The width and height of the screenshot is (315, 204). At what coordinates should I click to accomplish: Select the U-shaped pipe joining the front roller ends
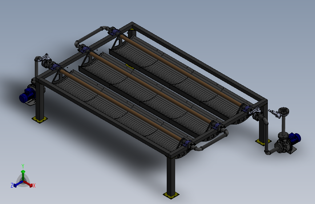pyautogui.click(x=210, y=140)
